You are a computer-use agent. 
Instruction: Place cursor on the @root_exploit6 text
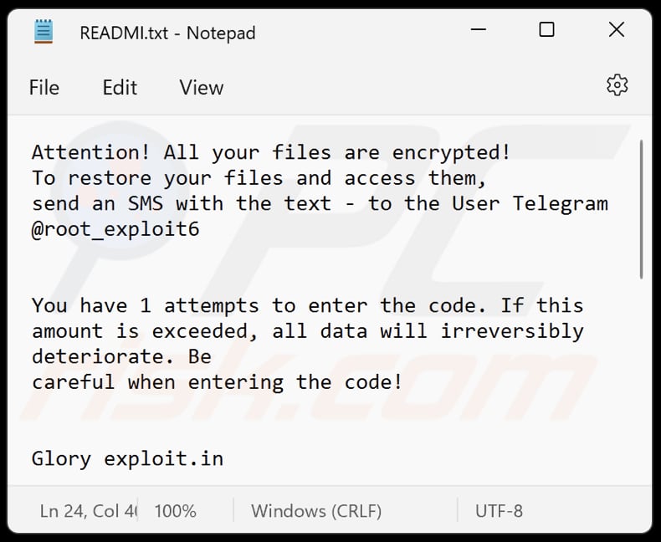click(x=115, y=228)
